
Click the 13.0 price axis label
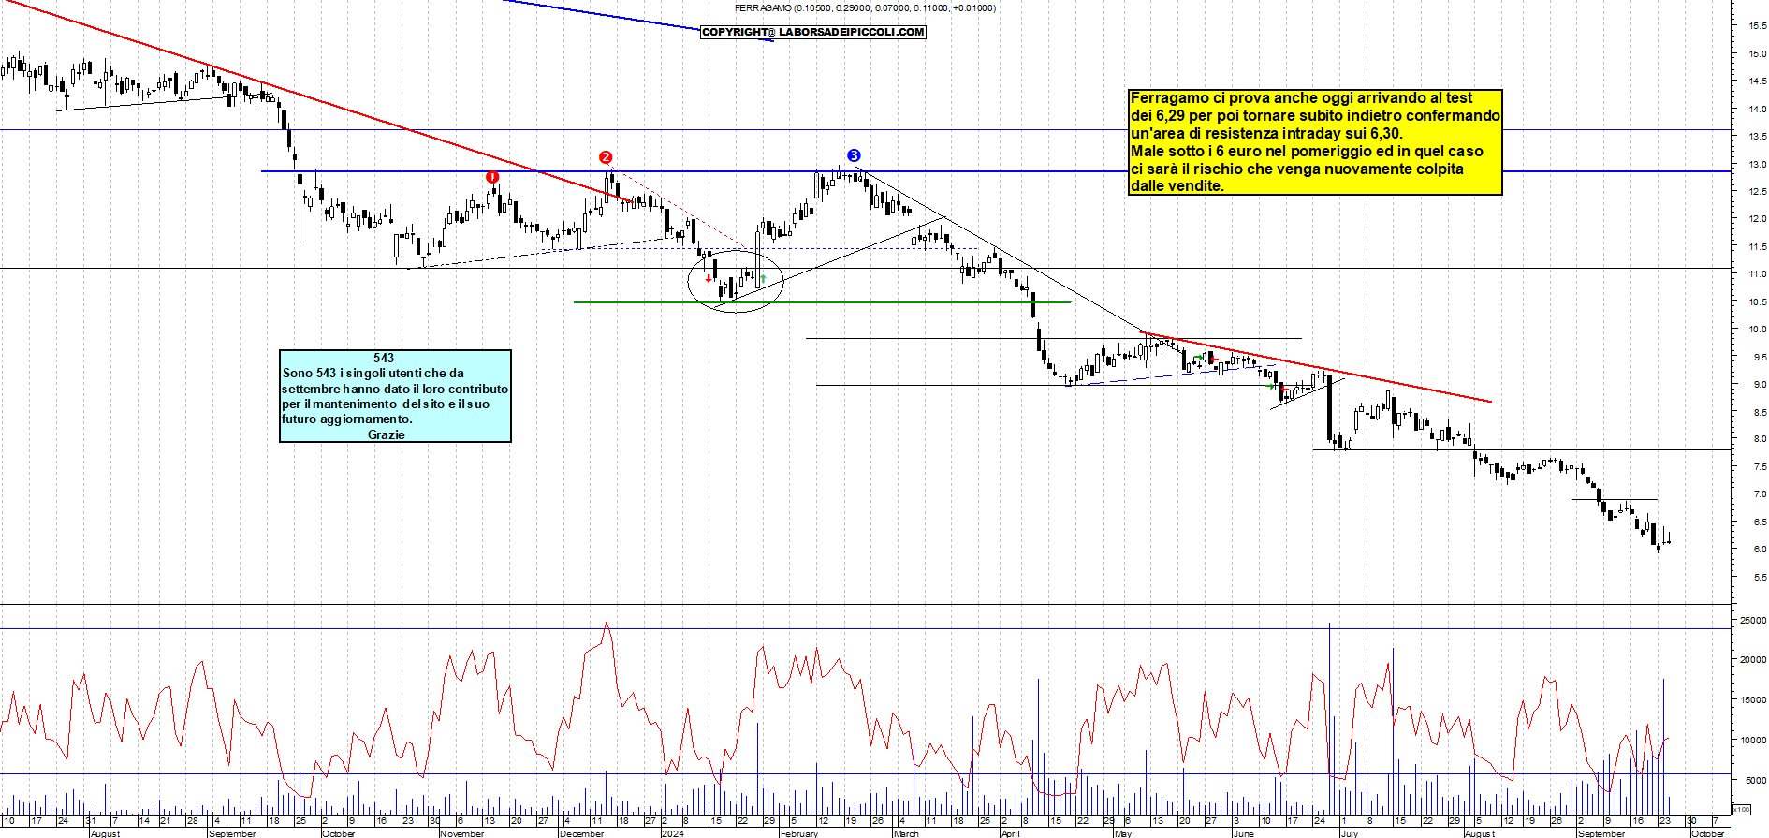(x=1757, y=164)
